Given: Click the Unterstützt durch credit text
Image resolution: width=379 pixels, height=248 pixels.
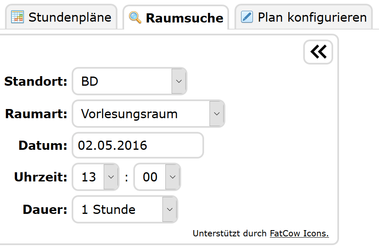Looking at the screenshot, I should [x=229, y=233].
